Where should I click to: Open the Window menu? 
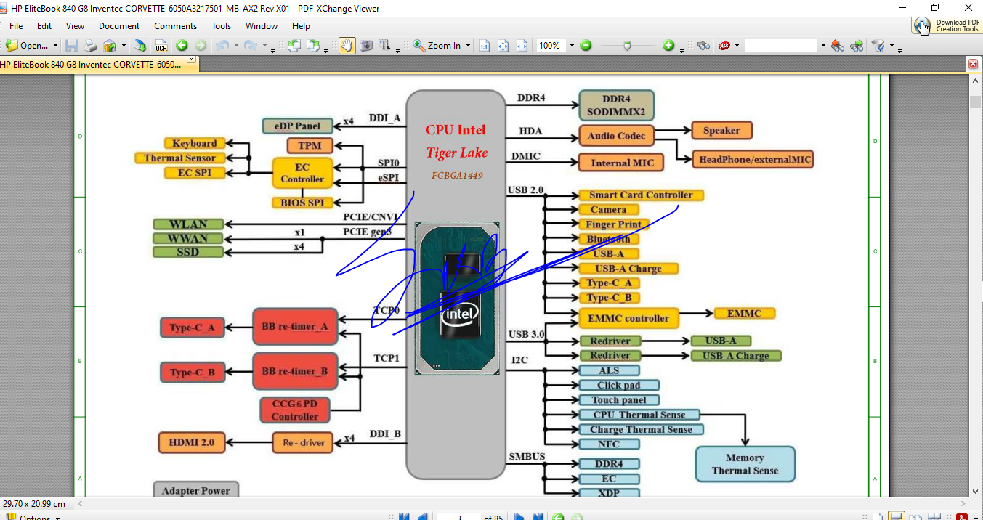point(262,26)
